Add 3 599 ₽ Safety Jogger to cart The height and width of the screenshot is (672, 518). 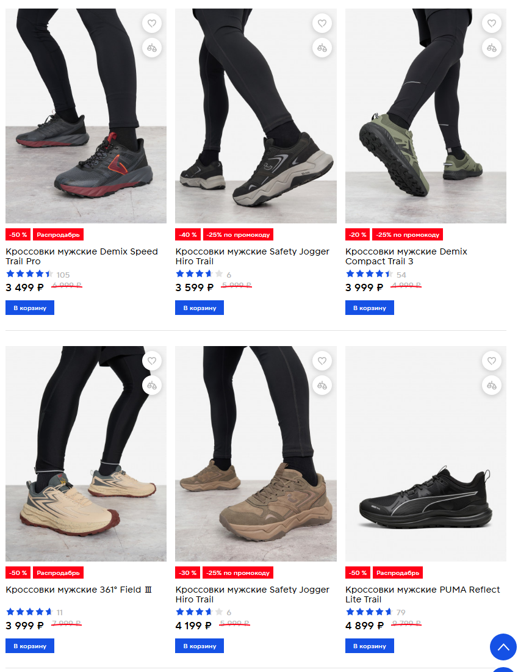(200, 308)
